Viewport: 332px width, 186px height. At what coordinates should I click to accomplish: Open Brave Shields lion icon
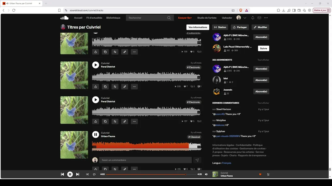[240, 10]
